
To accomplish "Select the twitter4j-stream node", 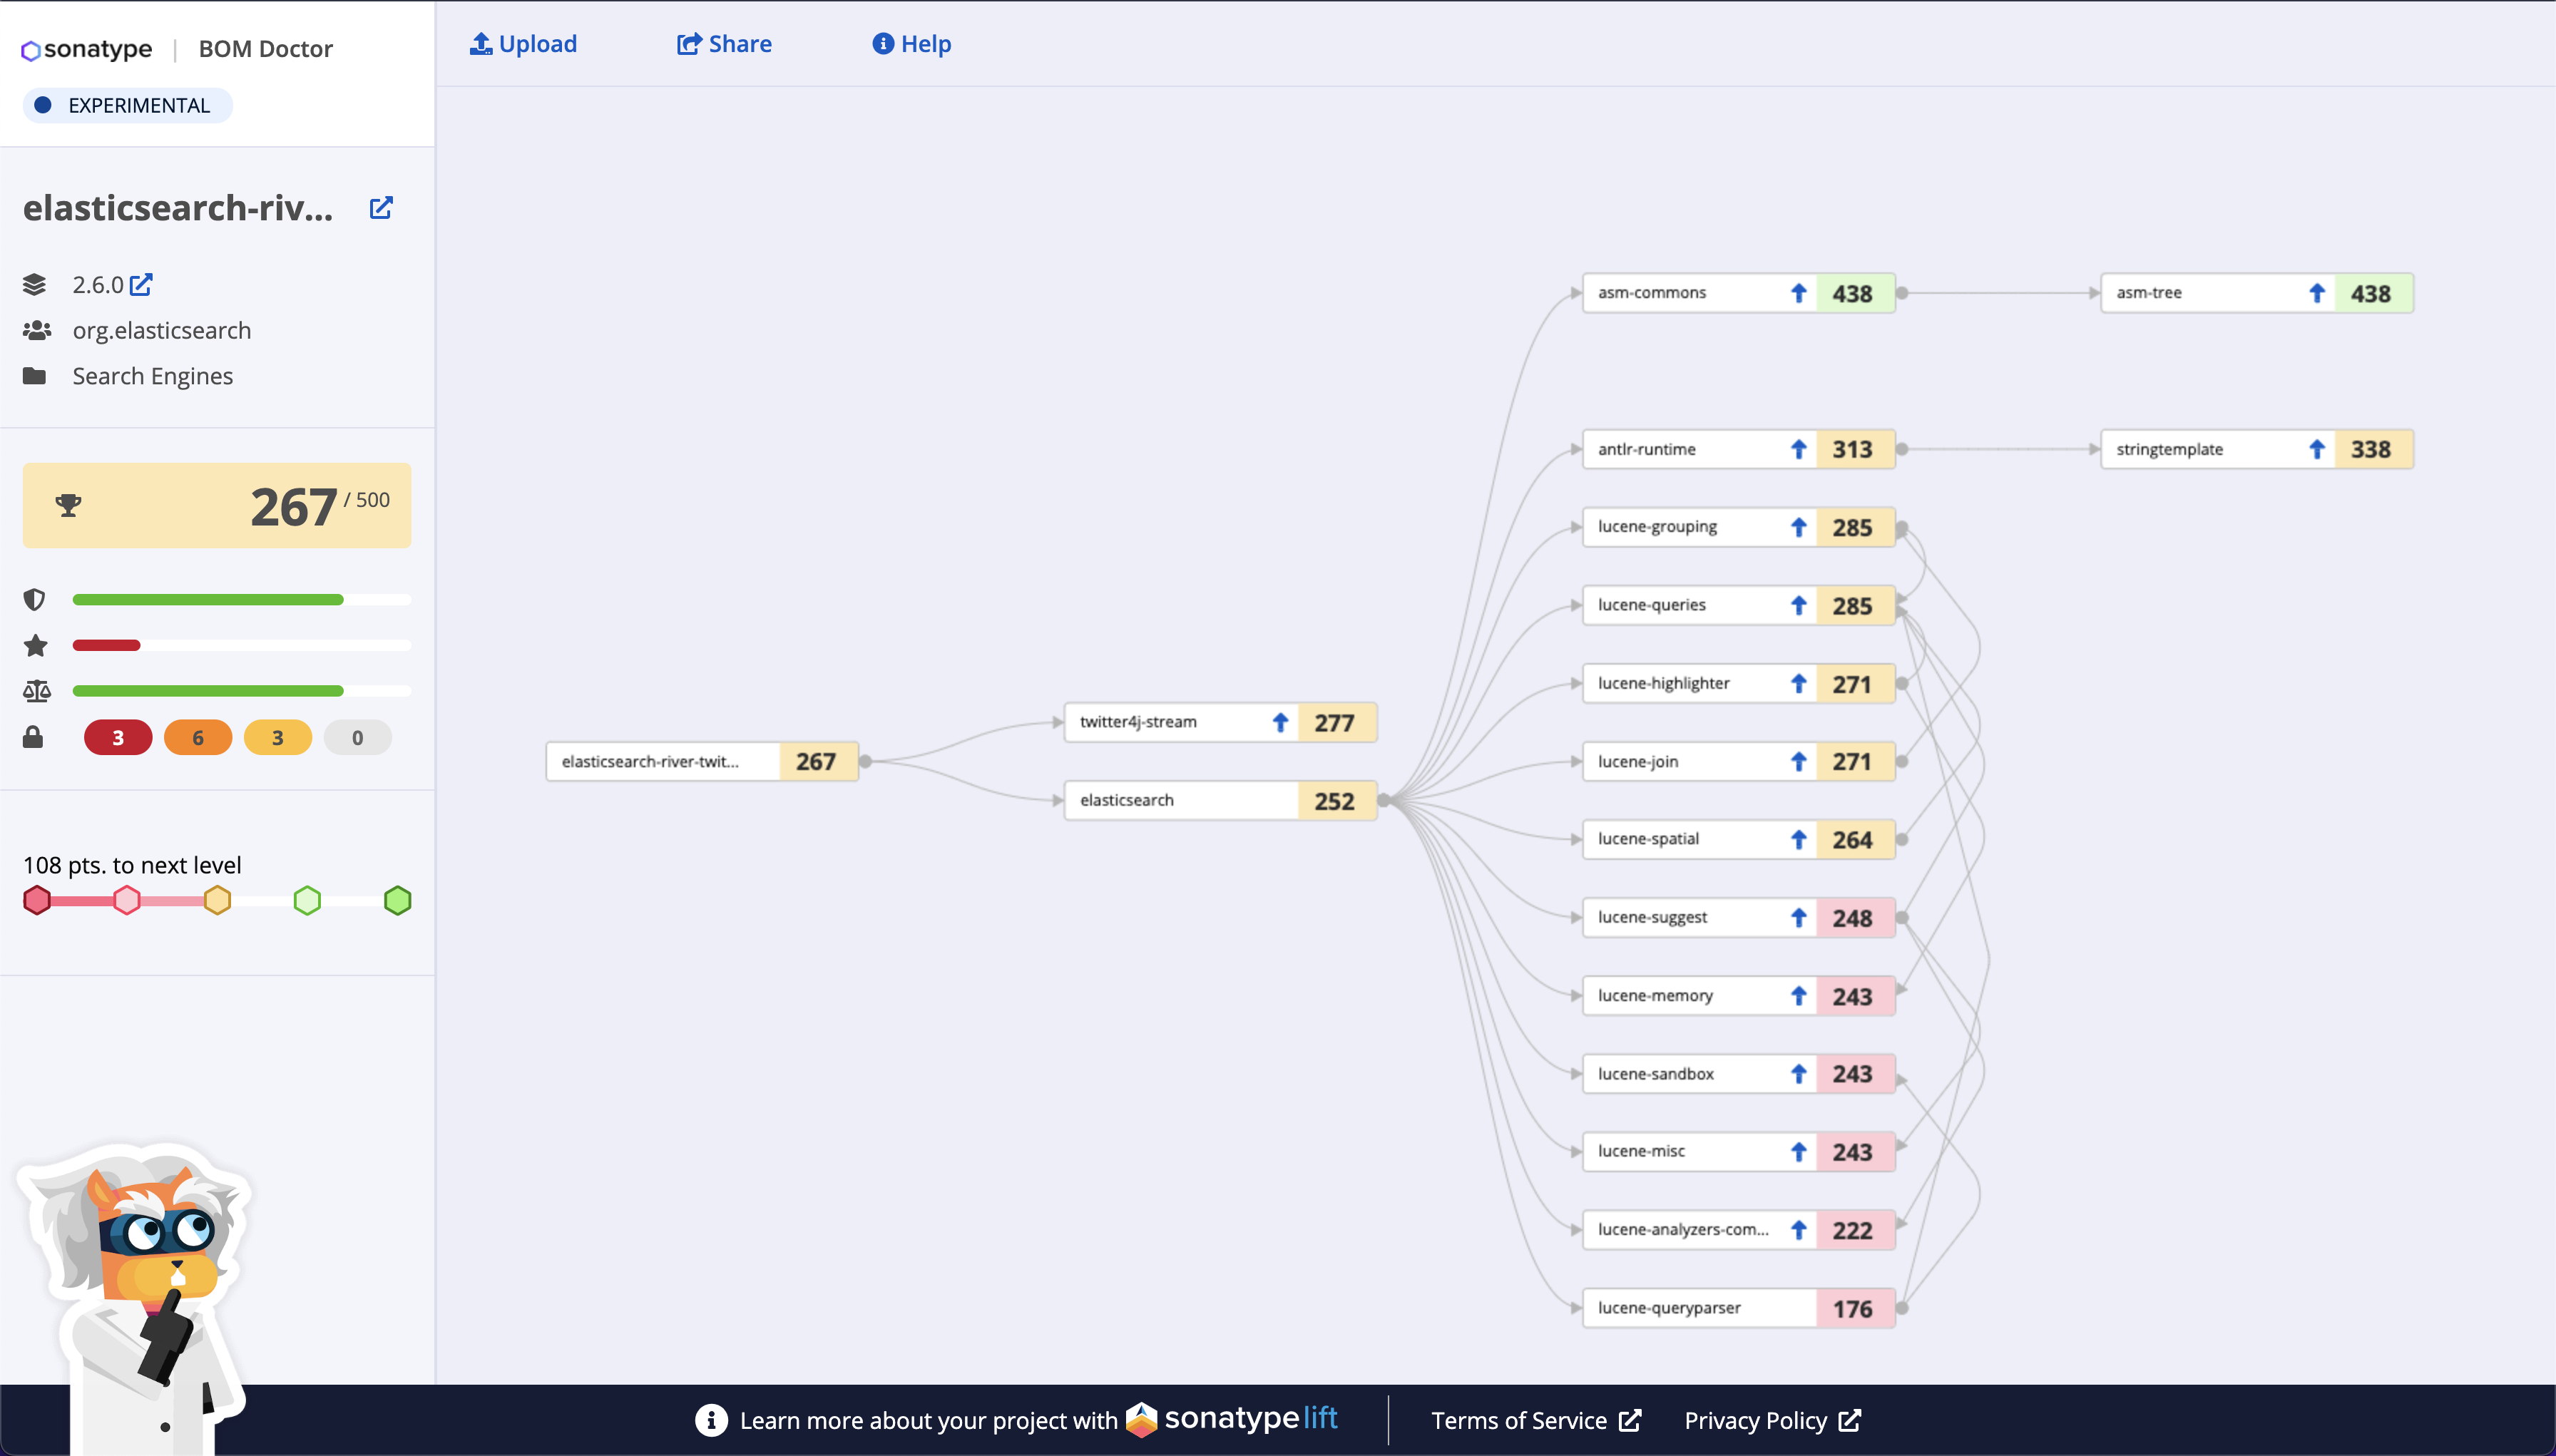I will click(1220, 722).
